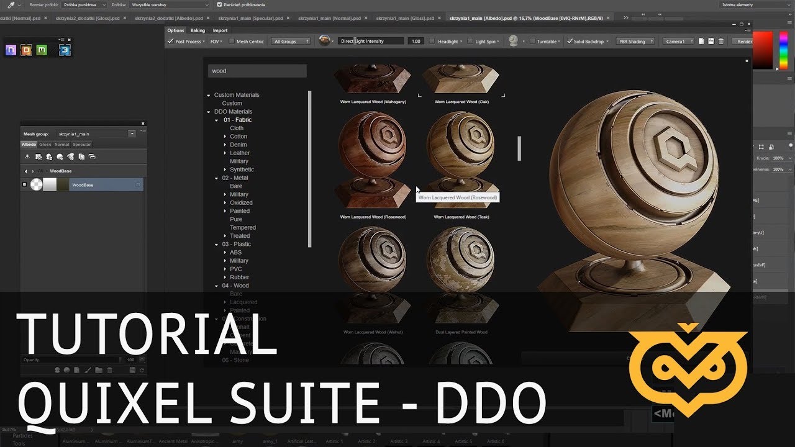The height and width of the screenshot is (447, 795).
Task: Click the stacked layers icon in DDO toolbar
Action: [x=92, y=157]
